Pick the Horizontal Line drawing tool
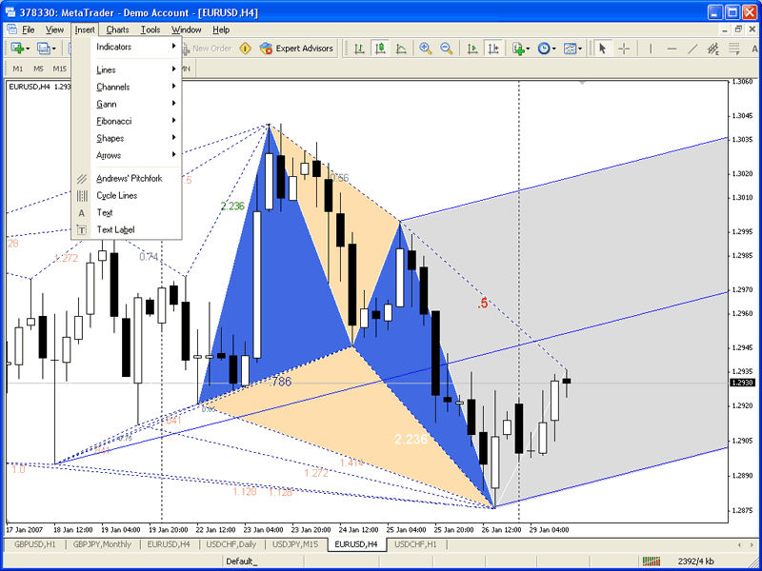This screenshot has width=762, height=571. click(672, 49)
